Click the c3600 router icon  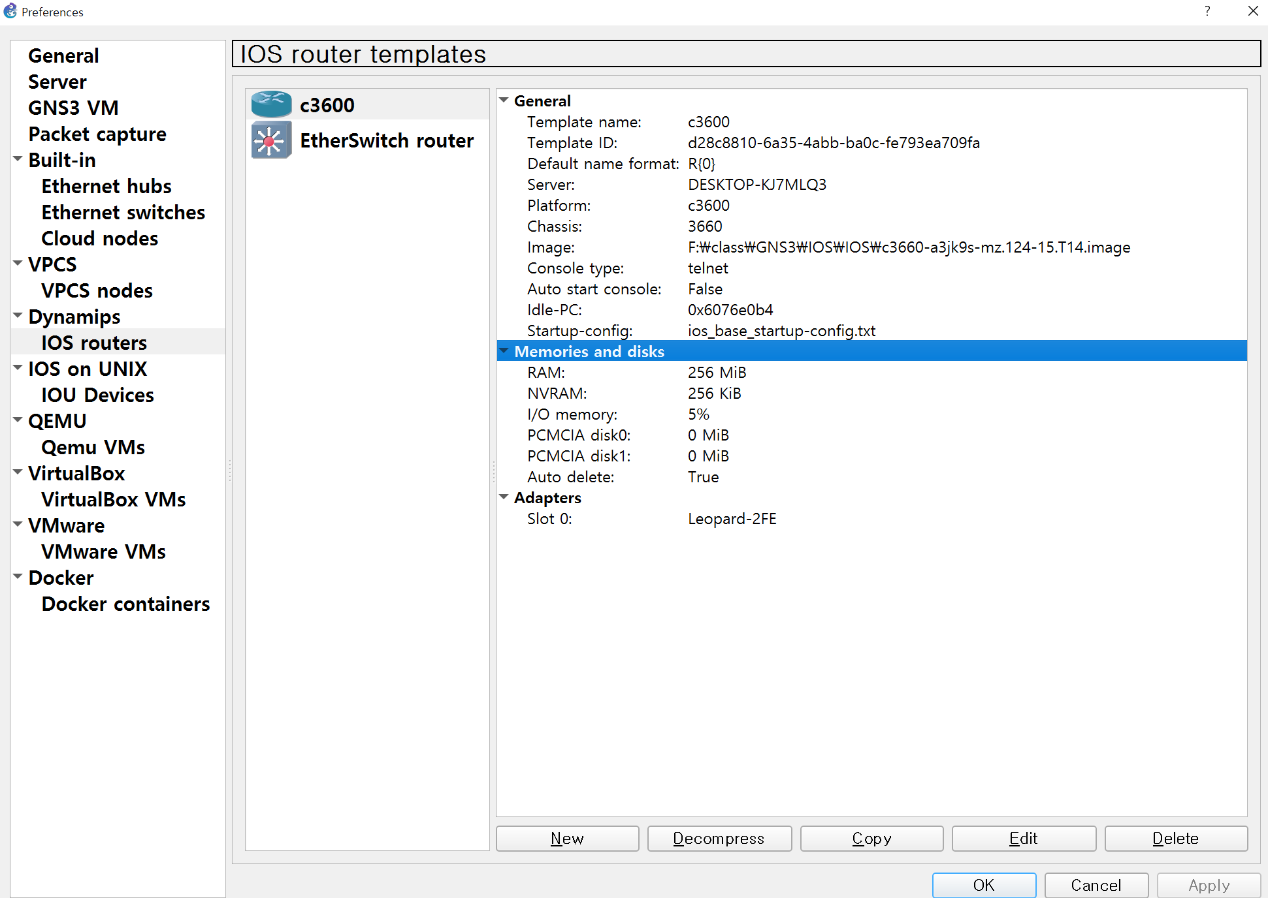tap(271, 104)
